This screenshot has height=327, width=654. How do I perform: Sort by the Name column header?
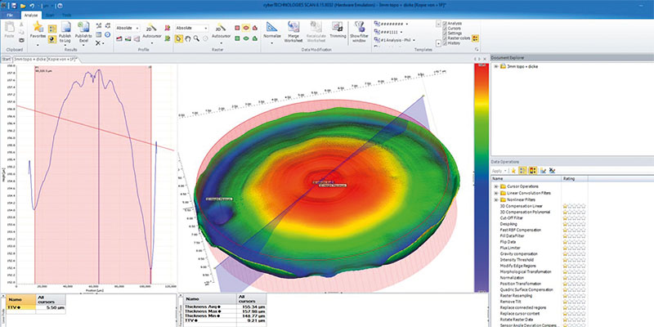coord(526,178)
